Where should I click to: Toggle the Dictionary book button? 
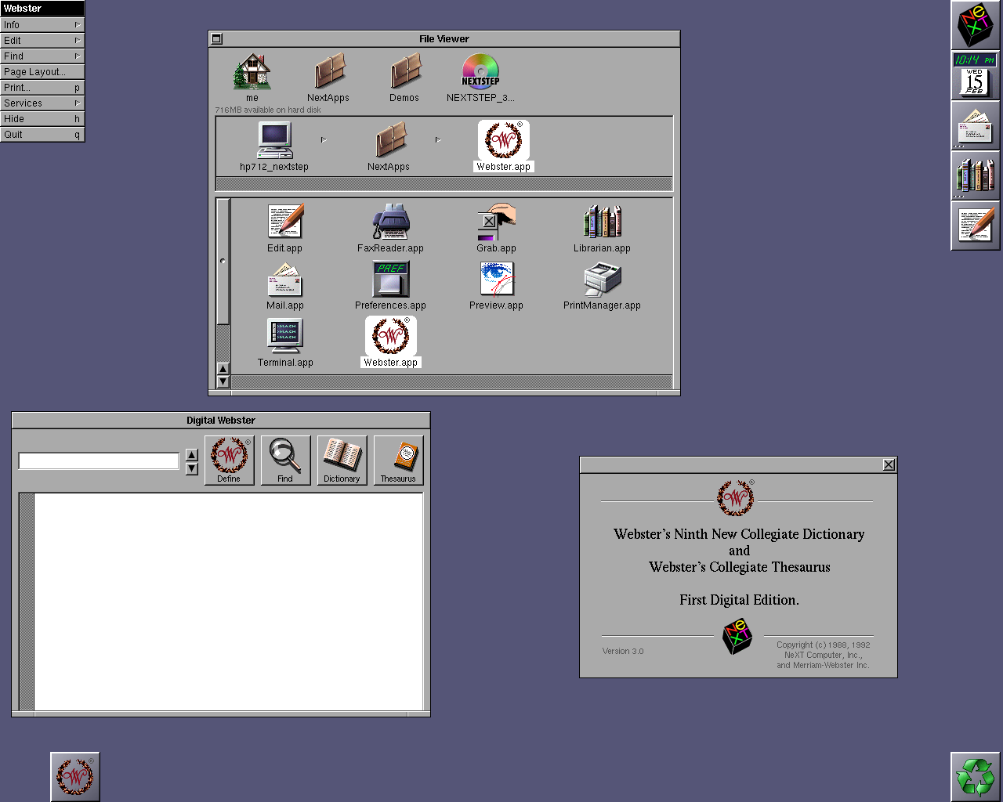(342, 461)
